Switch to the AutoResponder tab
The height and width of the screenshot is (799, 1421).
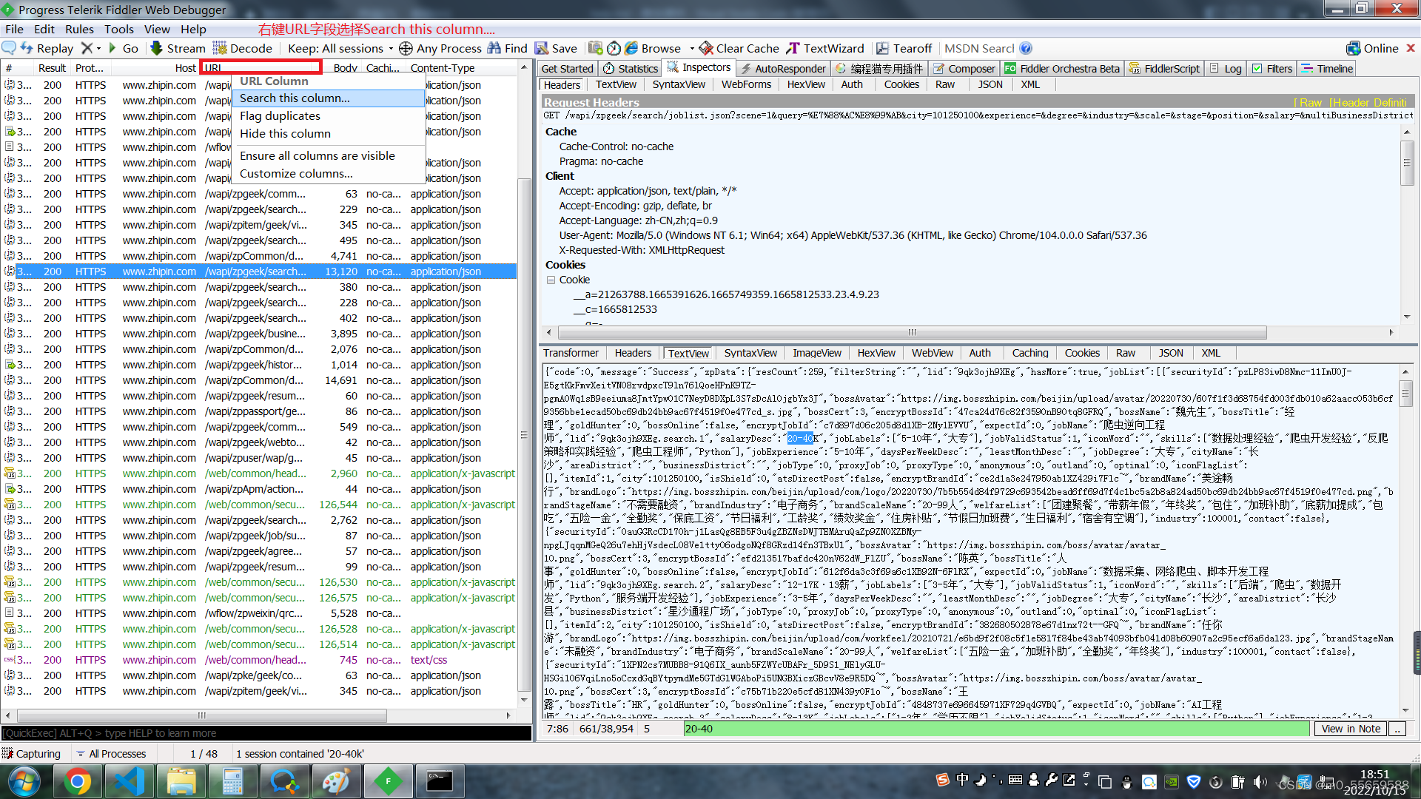click(782, 68)
